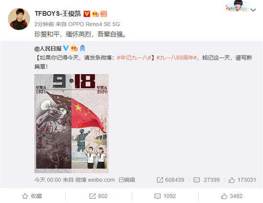Open comments showing 1092
The height and width of the screenshot is (203, 263).
(165, 196)
